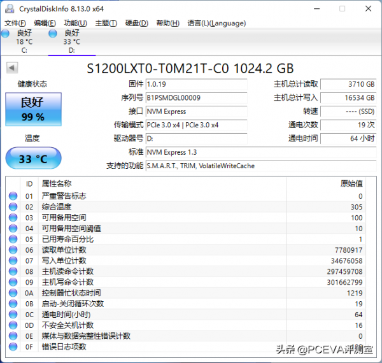382x363 pixels.
Task: Click the CrystalDiskInfo app icon in title bar
Action: 10,9
